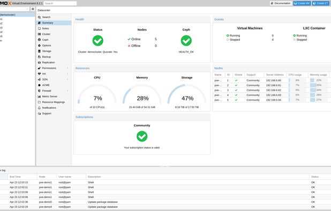Click the Virtual Machines Running status icon

[x=228, y=36]
